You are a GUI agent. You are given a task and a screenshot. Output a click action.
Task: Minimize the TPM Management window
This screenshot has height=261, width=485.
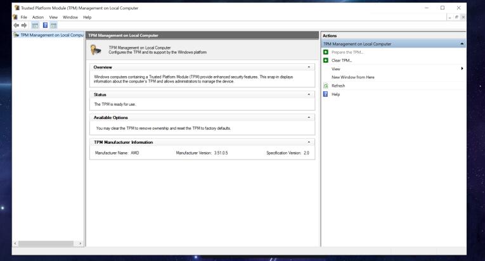[427, 8]
